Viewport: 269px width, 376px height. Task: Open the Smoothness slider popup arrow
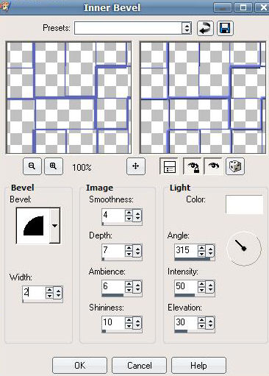click(x=137, y=216)
